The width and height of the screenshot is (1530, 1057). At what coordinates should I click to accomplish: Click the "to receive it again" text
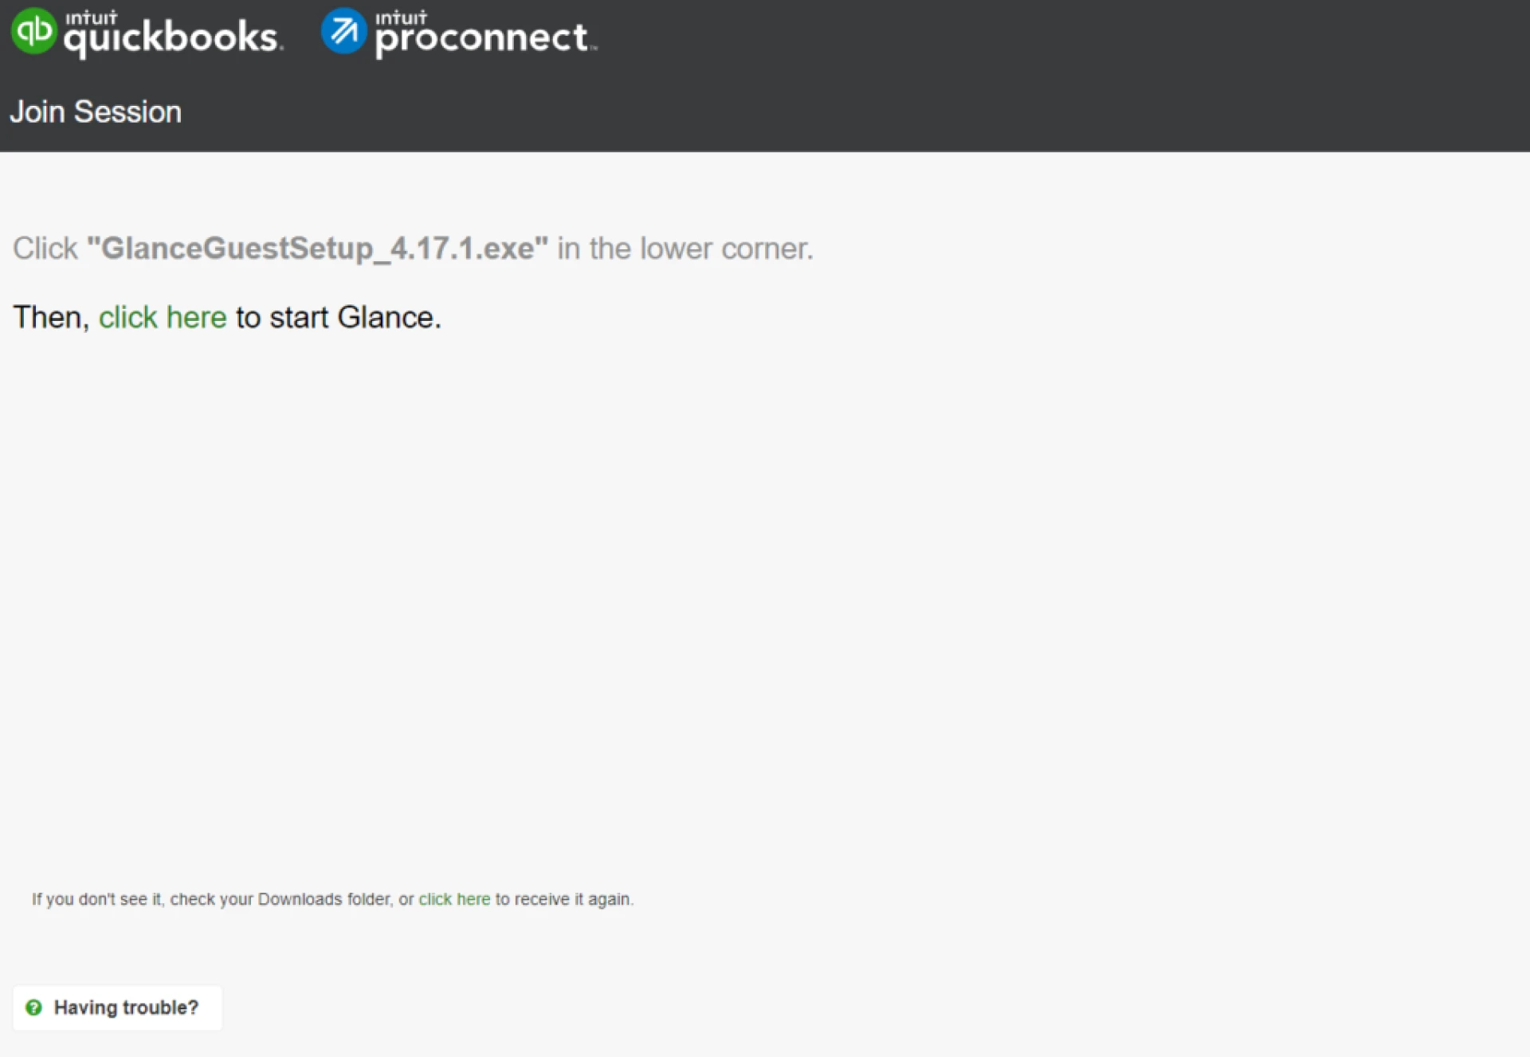coord(563,899)
